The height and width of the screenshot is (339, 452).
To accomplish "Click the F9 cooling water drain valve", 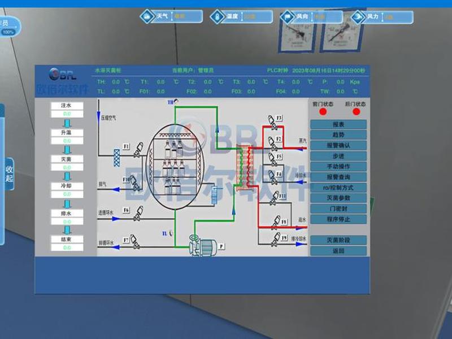I will point(276,239).
